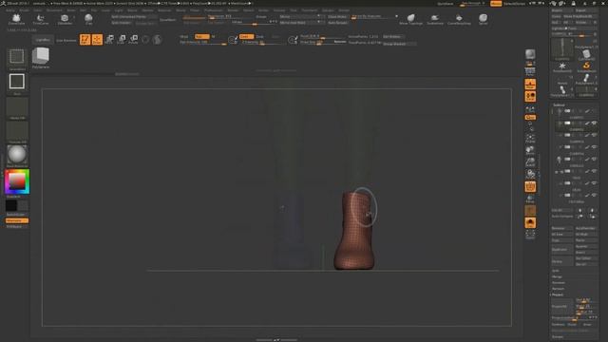Viewport: 608px width, 342px height.
Task: Collapse the Project section
Action: 558,294
